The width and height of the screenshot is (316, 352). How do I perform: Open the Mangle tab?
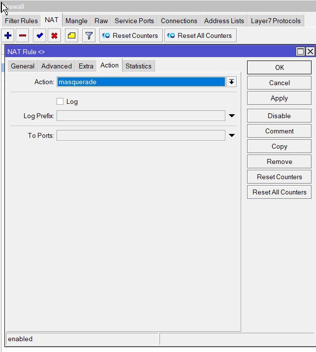click(x=76, y=21)
